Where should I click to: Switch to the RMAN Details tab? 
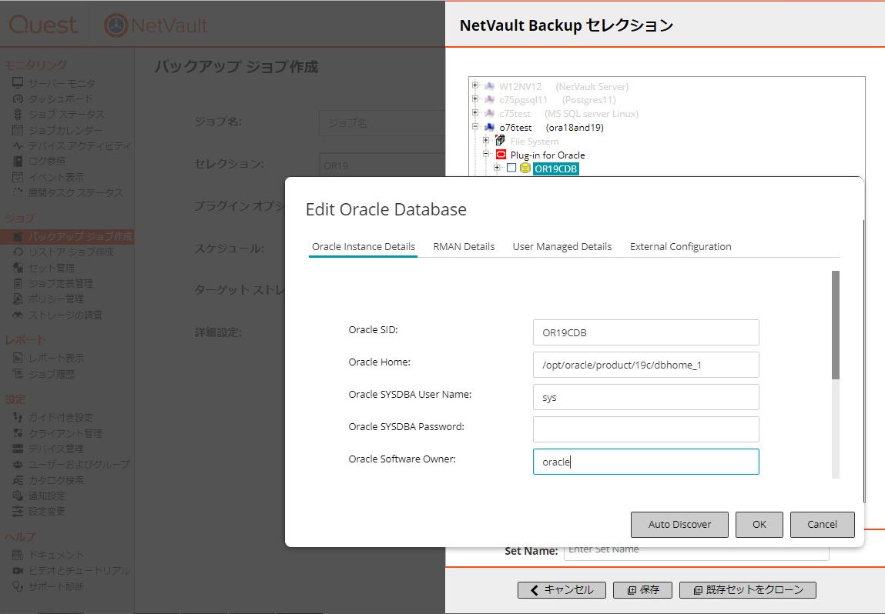[x=464, y=246]
